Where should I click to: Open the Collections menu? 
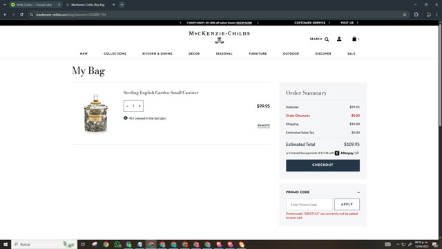[x=115, y=54]
